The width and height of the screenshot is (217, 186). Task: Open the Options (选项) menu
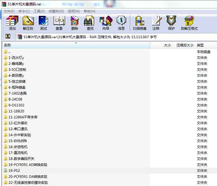coord(74,11)
